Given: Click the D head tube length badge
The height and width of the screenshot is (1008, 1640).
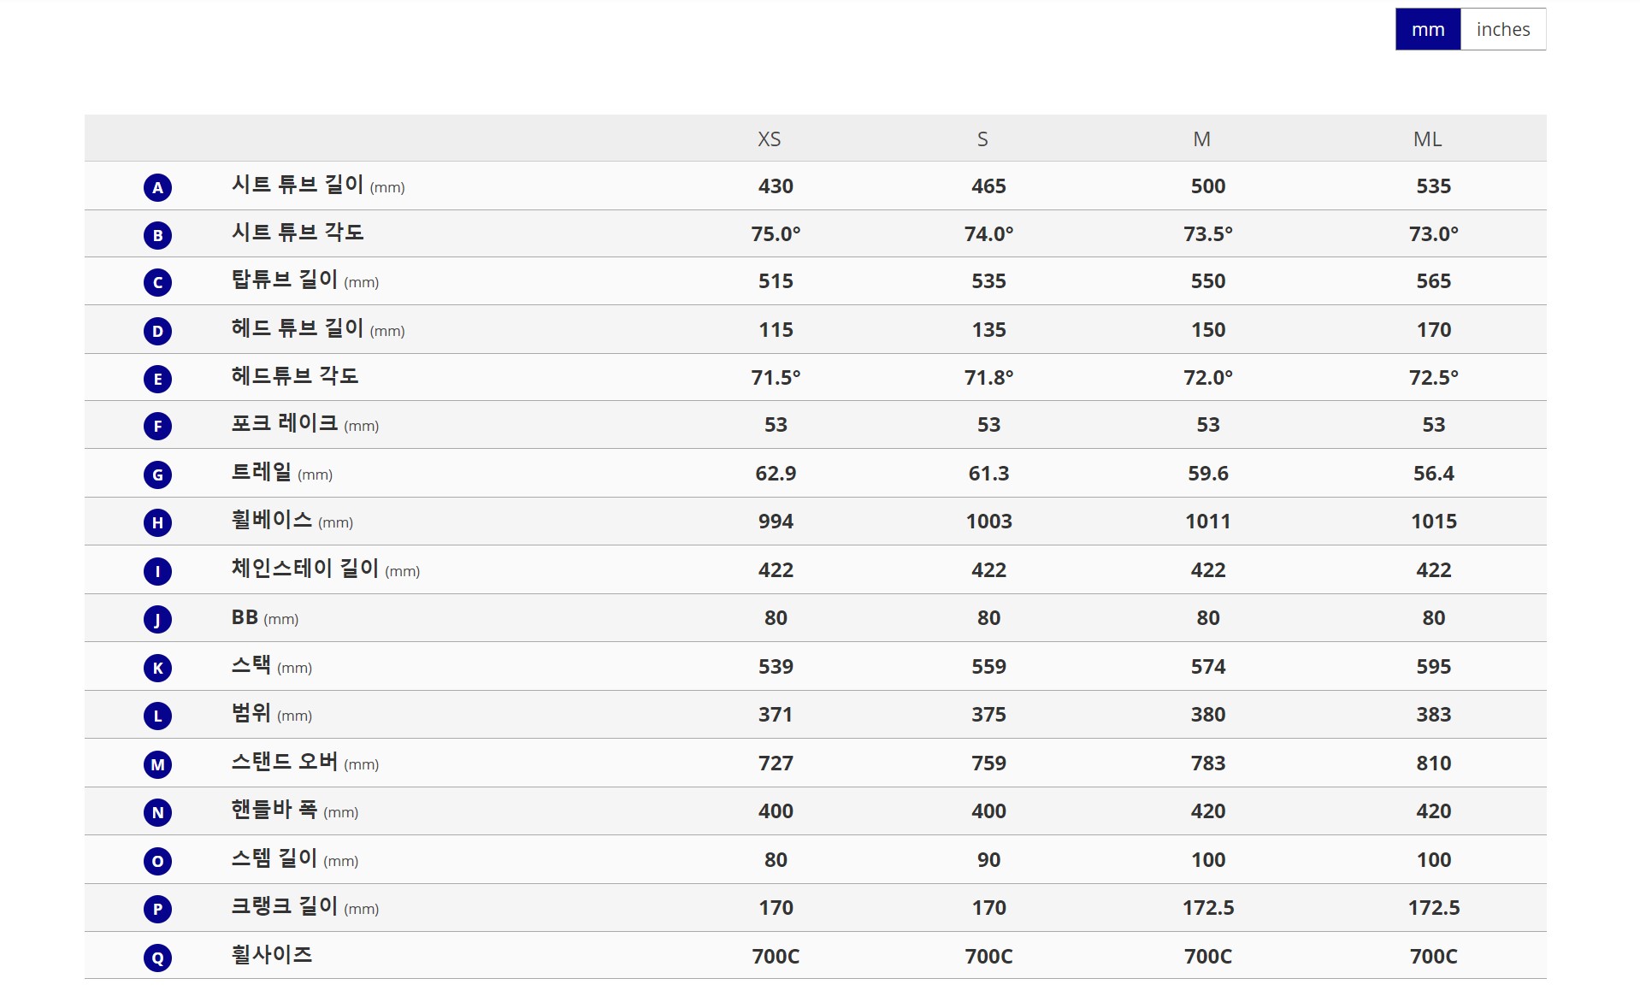Looking at the screenshot, I should coord(157,331).
